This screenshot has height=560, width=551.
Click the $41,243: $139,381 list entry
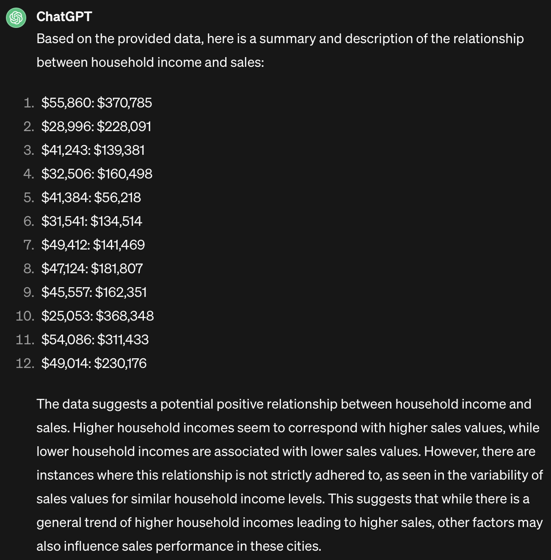pyautogui.click(x=93, y=150)
